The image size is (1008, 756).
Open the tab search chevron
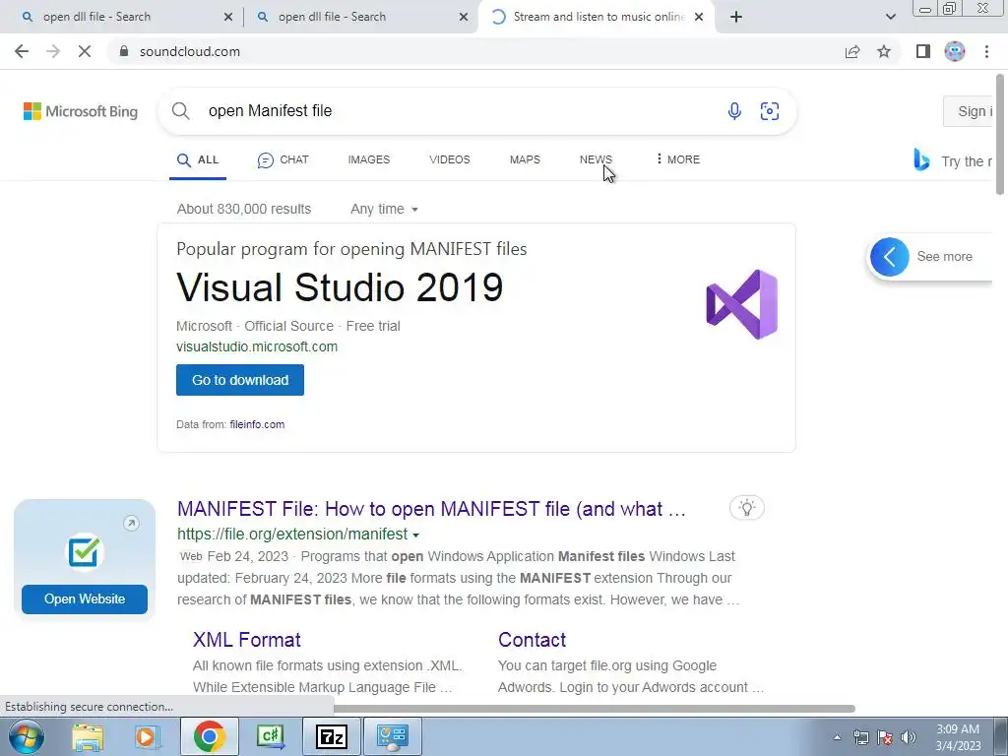[x=890, y=17]
